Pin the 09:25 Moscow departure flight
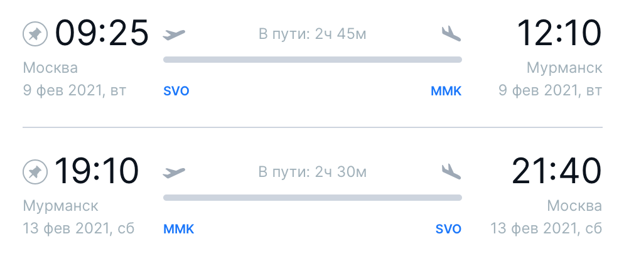The height and width of the screenshot is (261, 624). tap(35, 35)
